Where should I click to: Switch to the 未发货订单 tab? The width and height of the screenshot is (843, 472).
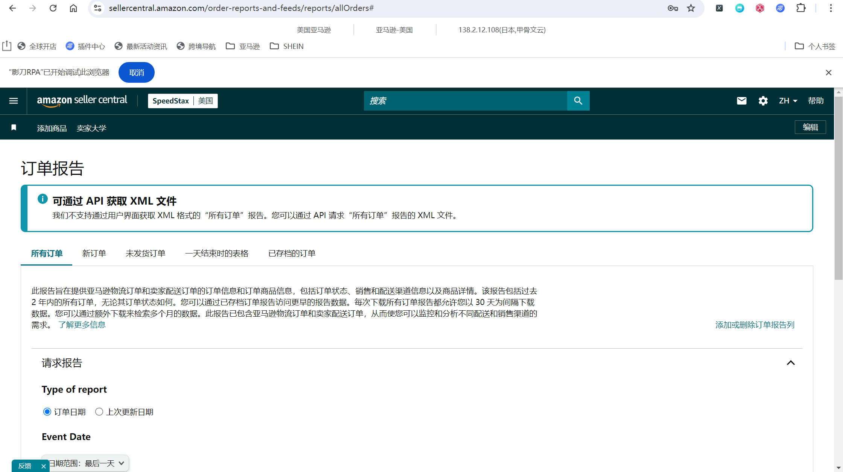click(x=145, y=253)
